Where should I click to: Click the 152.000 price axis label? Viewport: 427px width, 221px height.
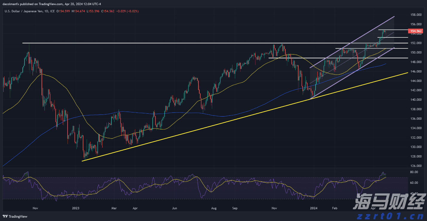click(x=415, y=43)
